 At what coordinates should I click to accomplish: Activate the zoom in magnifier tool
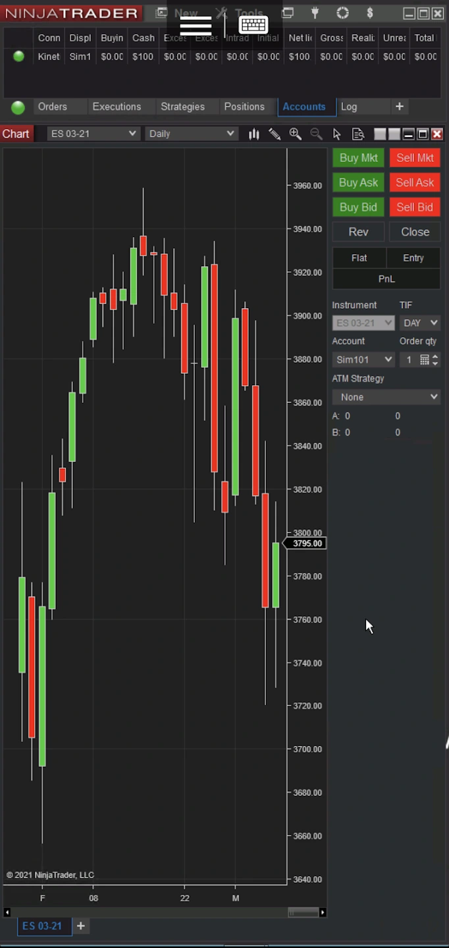point(296,134)
